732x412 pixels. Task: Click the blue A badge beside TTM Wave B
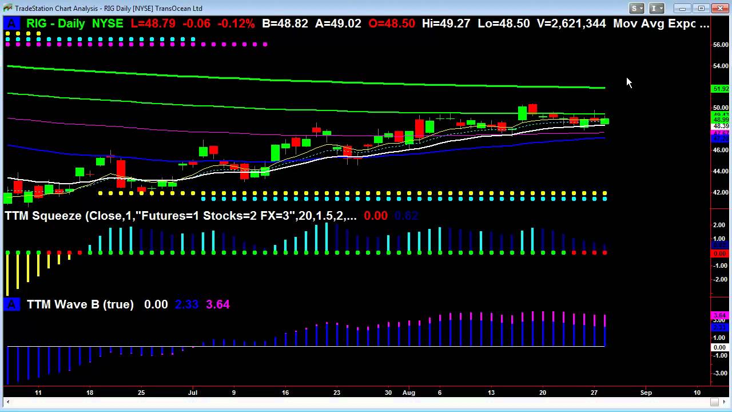tap(11, 304)
